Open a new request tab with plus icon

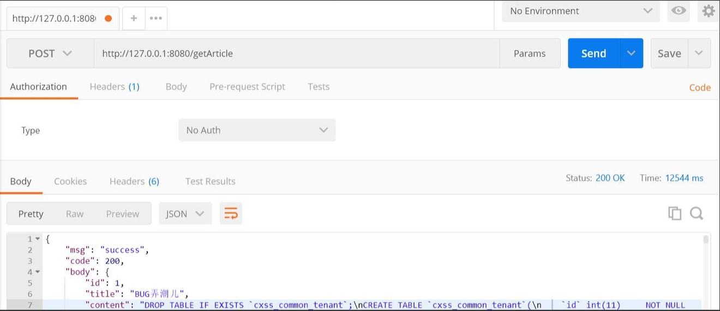pos(134,18)
